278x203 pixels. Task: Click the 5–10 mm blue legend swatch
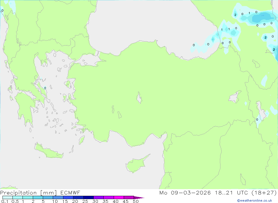tap(48, 197)
